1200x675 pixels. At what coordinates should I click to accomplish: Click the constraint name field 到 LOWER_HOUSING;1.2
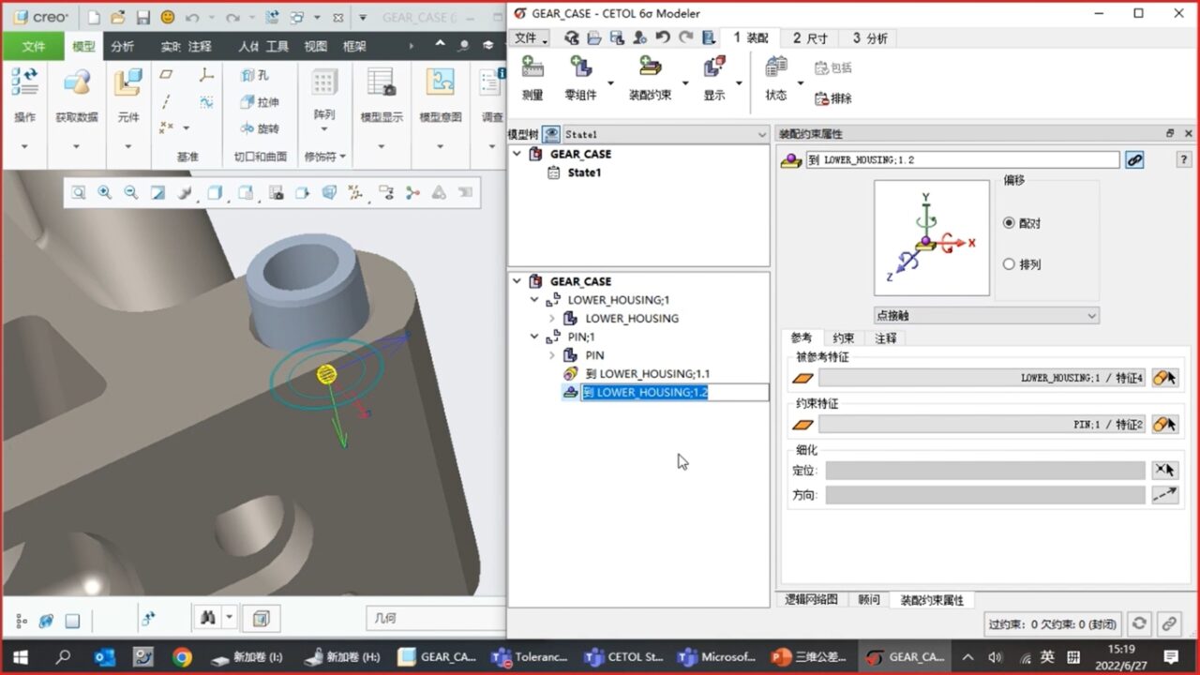[x=961, y=160]
